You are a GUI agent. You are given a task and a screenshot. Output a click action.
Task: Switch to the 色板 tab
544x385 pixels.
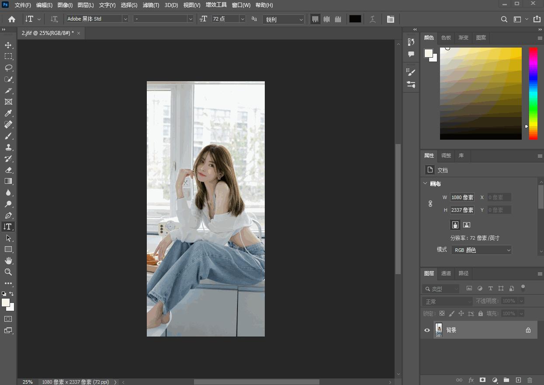coord(446,38)
